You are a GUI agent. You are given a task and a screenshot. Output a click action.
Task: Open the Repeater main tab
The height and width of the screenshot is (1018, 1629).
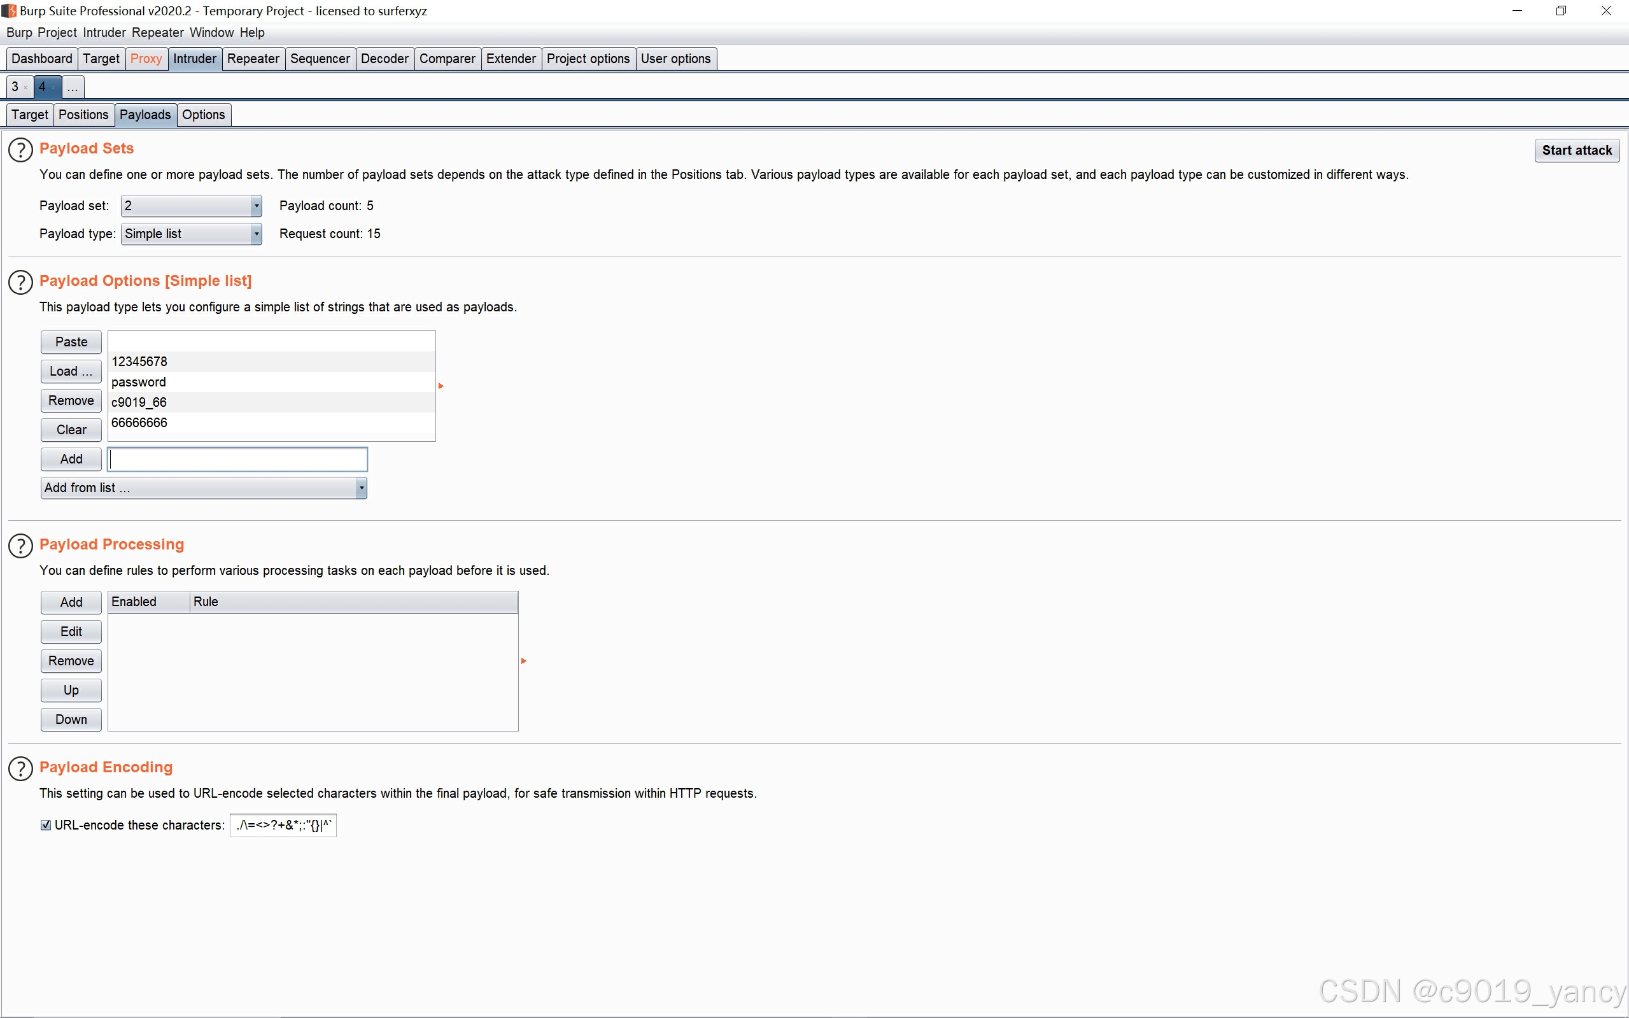pos(253,59)
